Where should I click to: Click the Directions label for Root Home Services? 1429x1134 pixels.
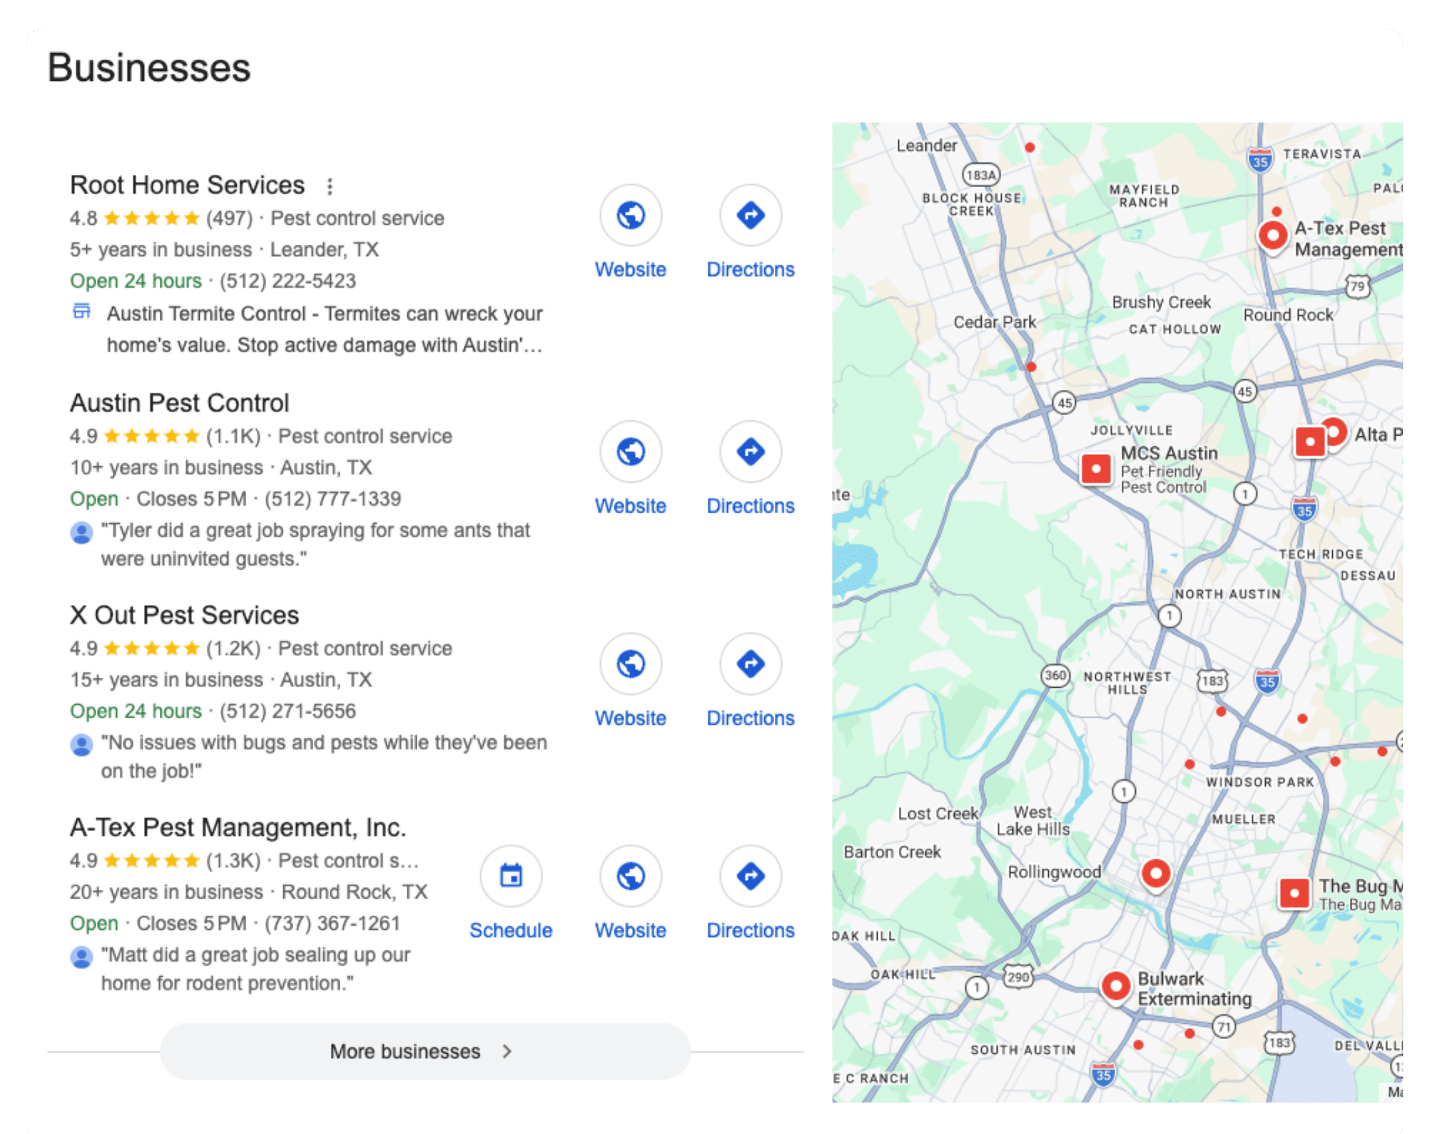click(750, 269)
